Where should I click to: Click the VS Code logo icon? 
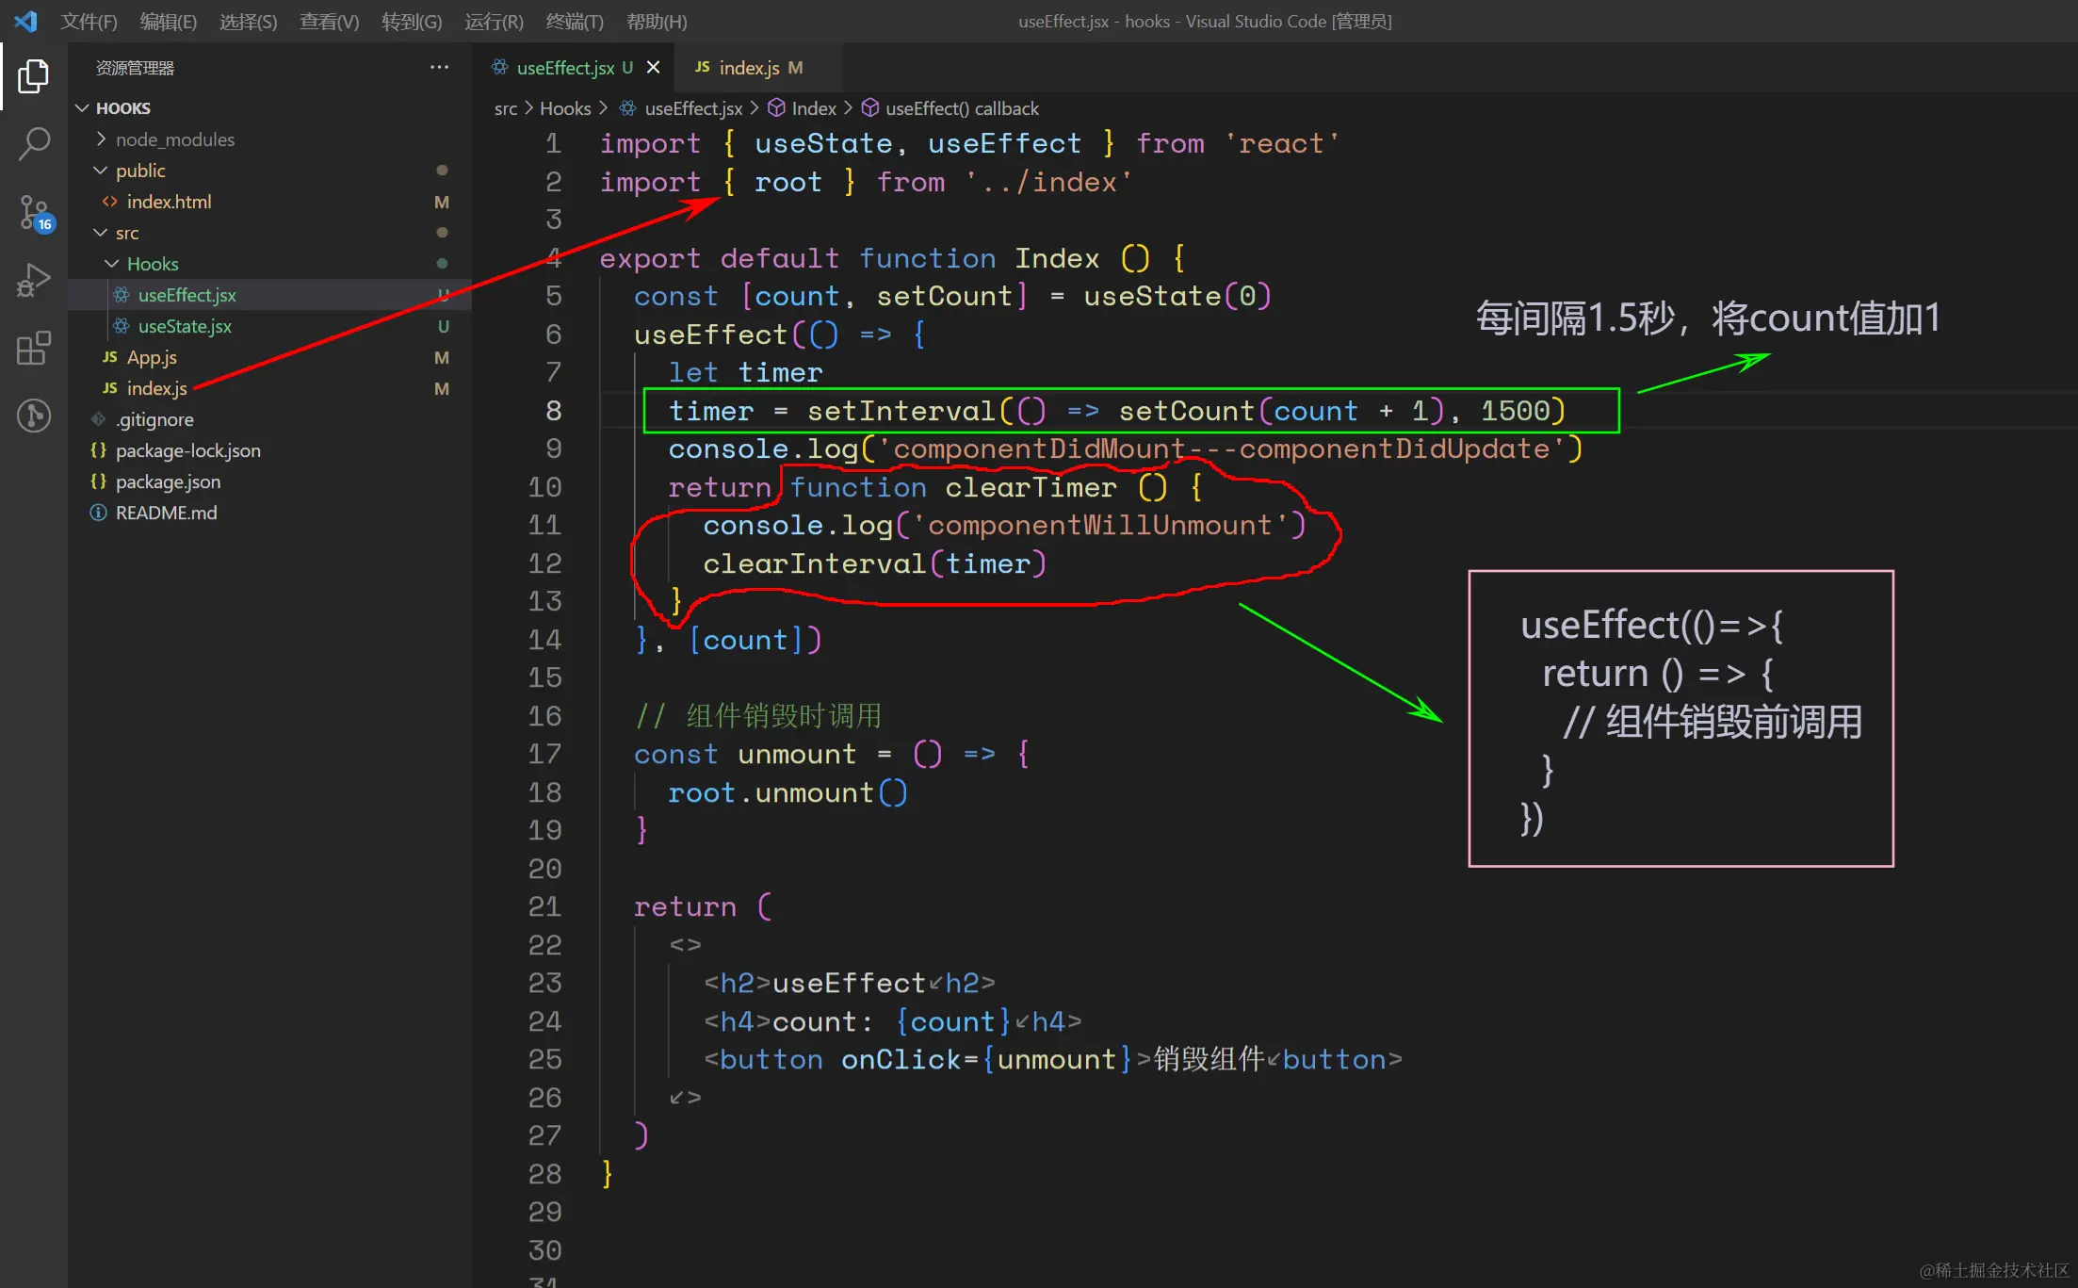[25, 21]
